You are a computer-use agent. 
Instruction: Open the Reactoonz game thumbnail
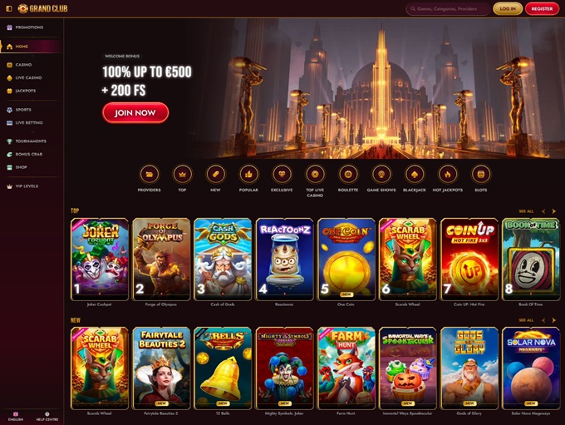[x=284, y=259]
